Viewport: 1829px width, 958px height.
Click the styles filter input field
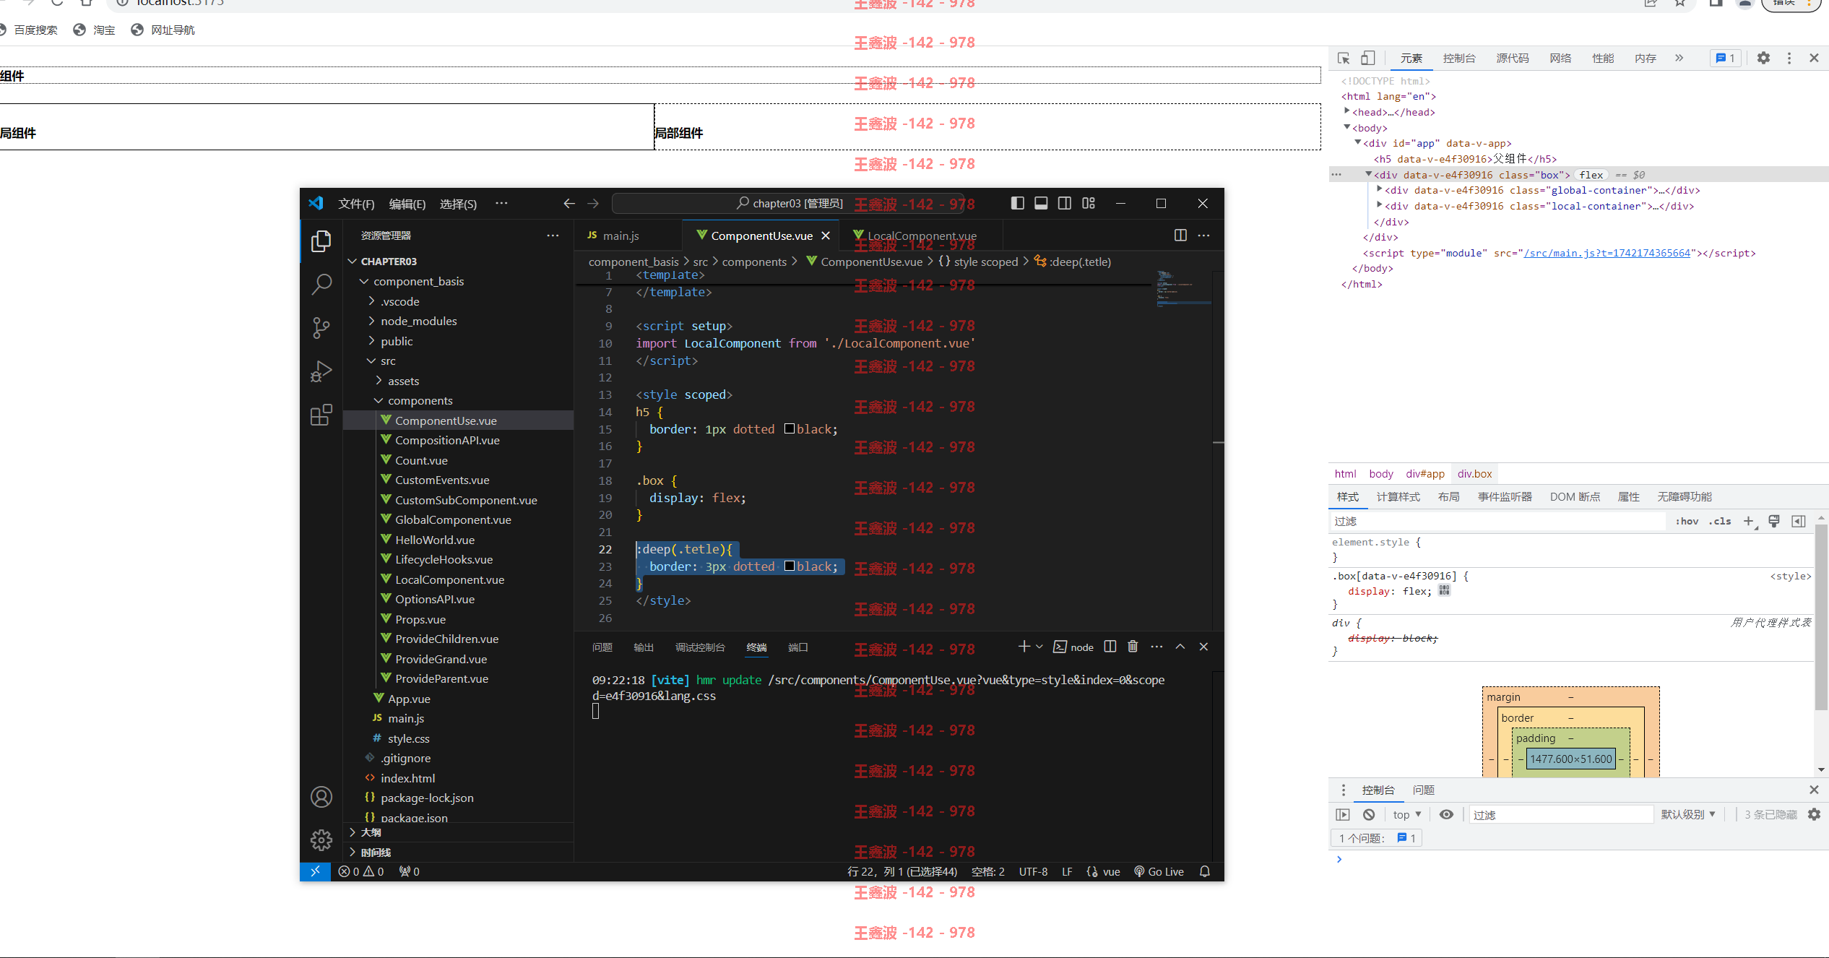pyautogui.click(x=1497, y=521)
